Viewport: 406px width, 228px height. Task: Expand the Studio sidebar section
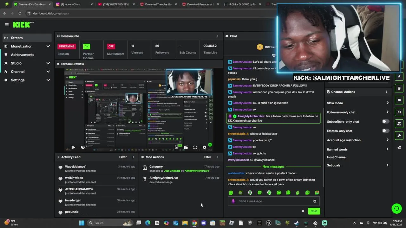(x=48, y=63)
